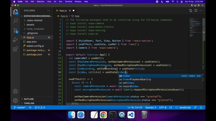Click the unsaved dot on App.js tab
The width and height of the screenshot is (216, 121).
point(74,10)
